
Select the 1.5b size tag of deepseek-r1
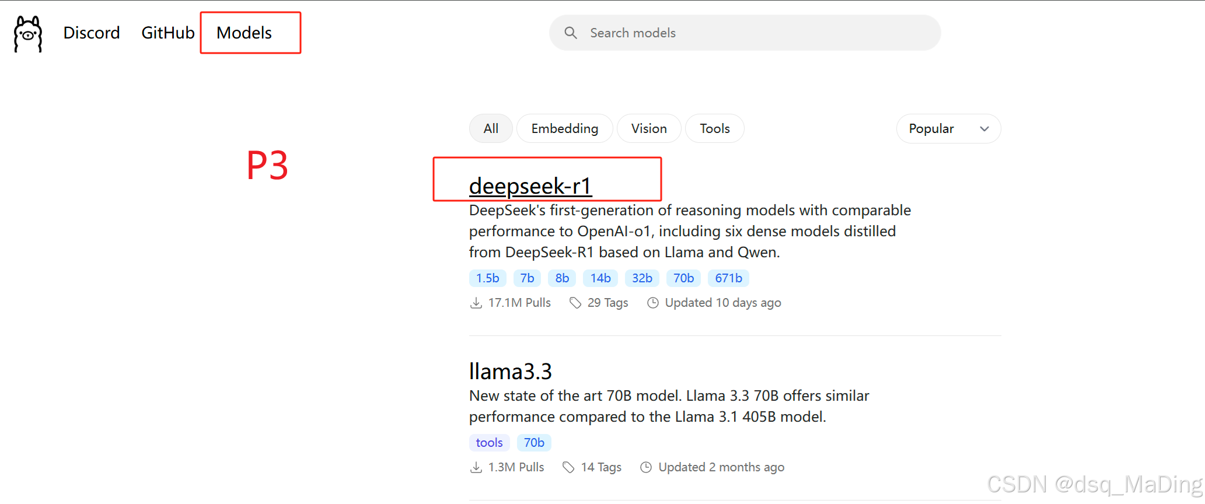(487, 278)
